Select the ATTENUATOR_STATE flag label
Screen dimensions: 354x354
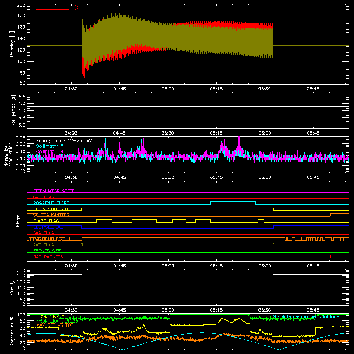[x=54, y=191]
